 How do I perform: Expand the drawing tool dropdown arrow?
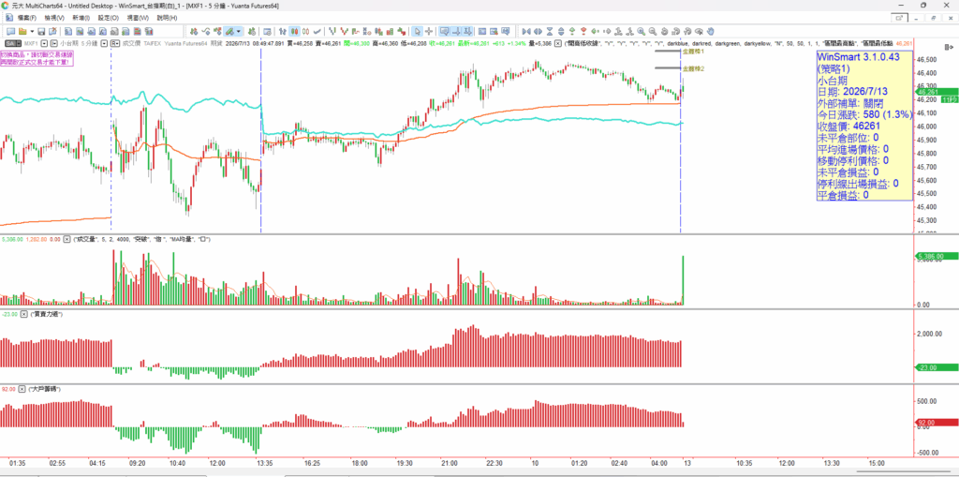point(239,31)
